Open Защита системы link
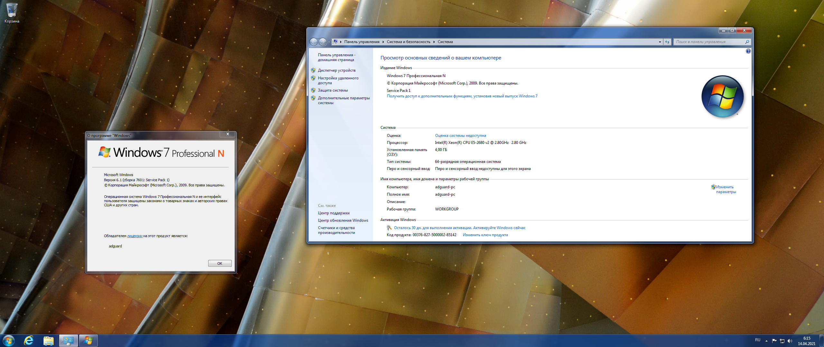This screenshot has width=824, height=347. 333,90
